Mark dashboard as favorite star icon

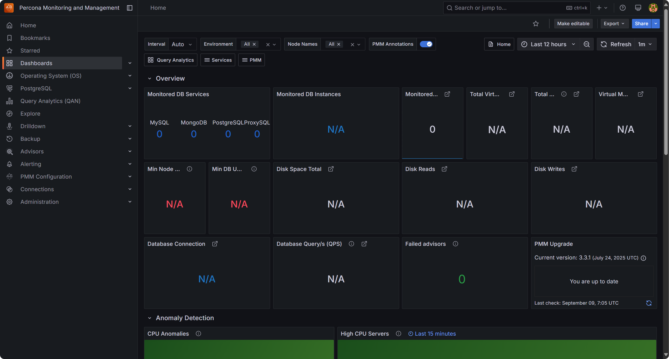coord(536,24)
